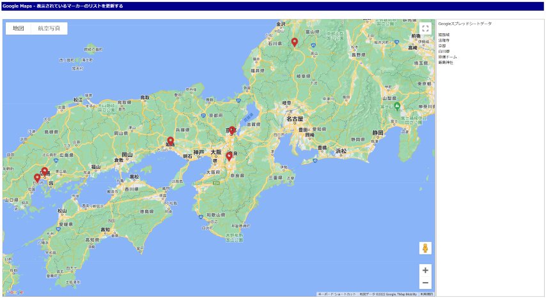Screen dimensions: 546x298
Task: Click the Googleスプレッドシートデータ heading
Action: (x=465, y=24)
